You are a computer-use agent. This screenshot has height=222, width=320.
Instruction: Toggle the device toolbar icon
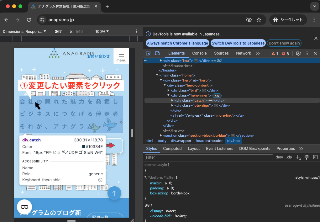pyautogui.click(x=157, y=53)
